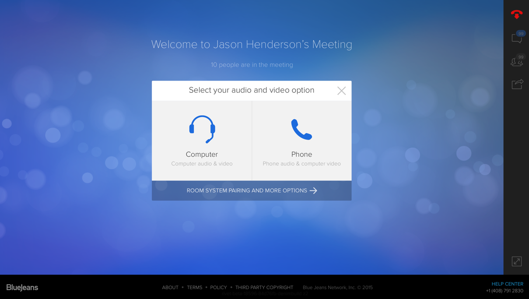Choose Computer audio and video option

[x=202, y=140]
